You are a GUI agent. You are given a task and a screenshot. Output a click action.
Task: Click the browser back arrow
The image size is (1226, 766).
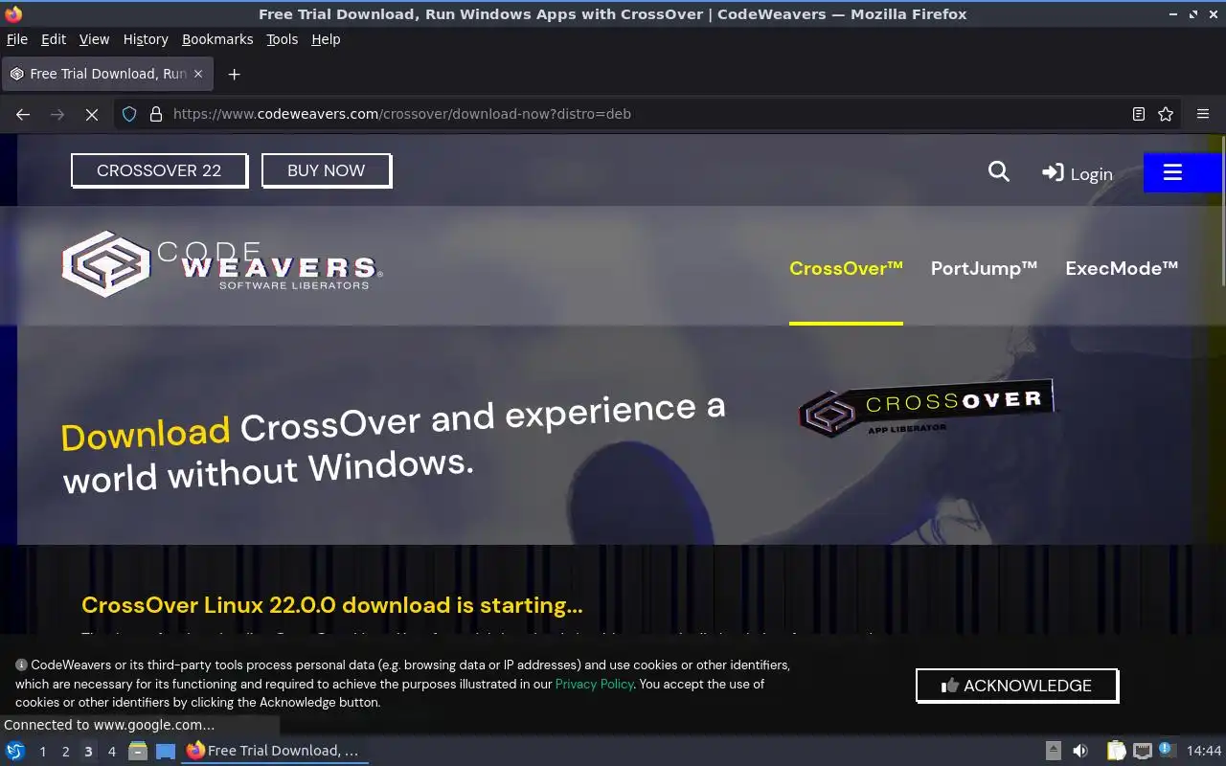point(23,114)
